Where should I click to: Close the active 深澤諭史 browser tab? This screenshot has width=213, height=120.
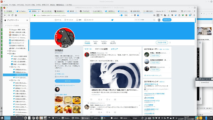[39, 11]
